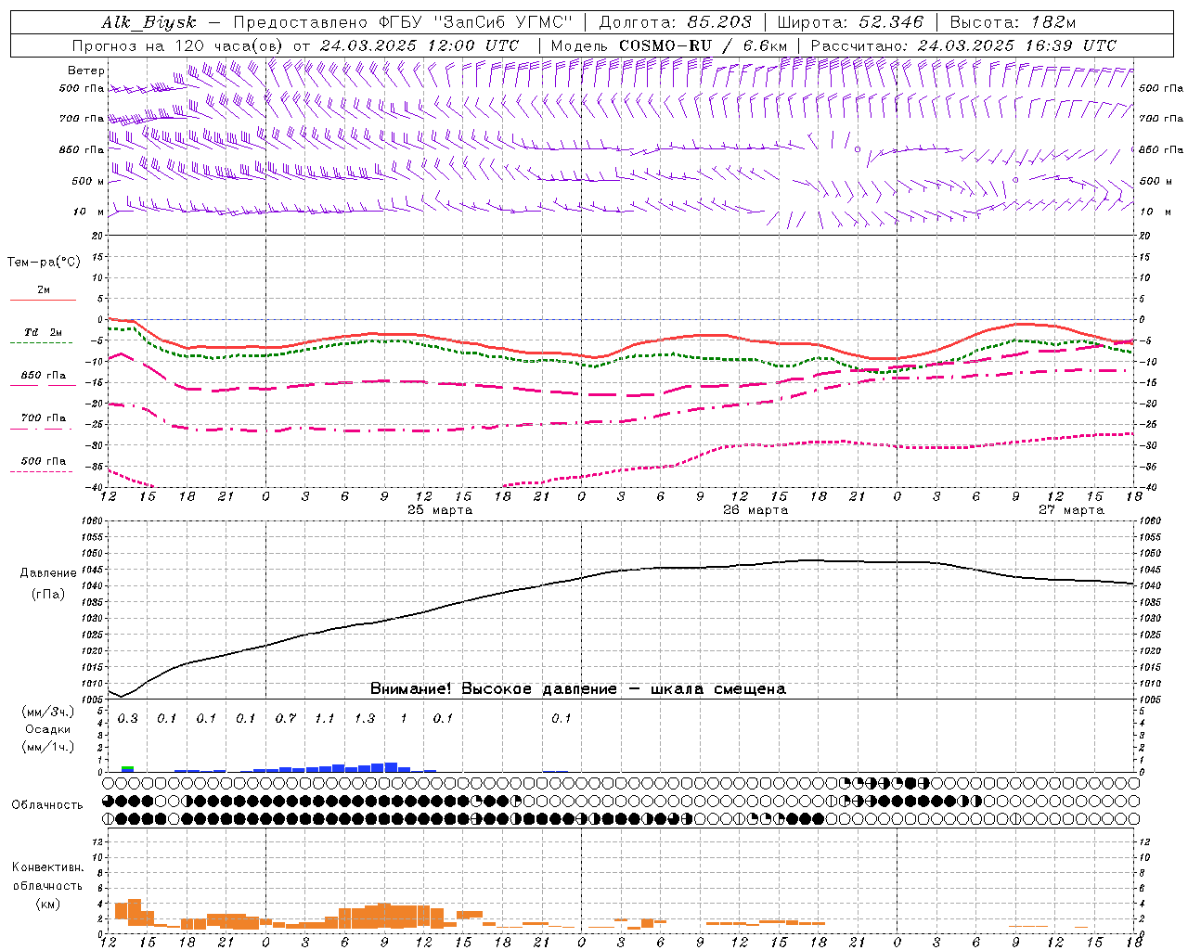
Task: Click the 'Осадки' precipitation label
Action: click(48, 729)
